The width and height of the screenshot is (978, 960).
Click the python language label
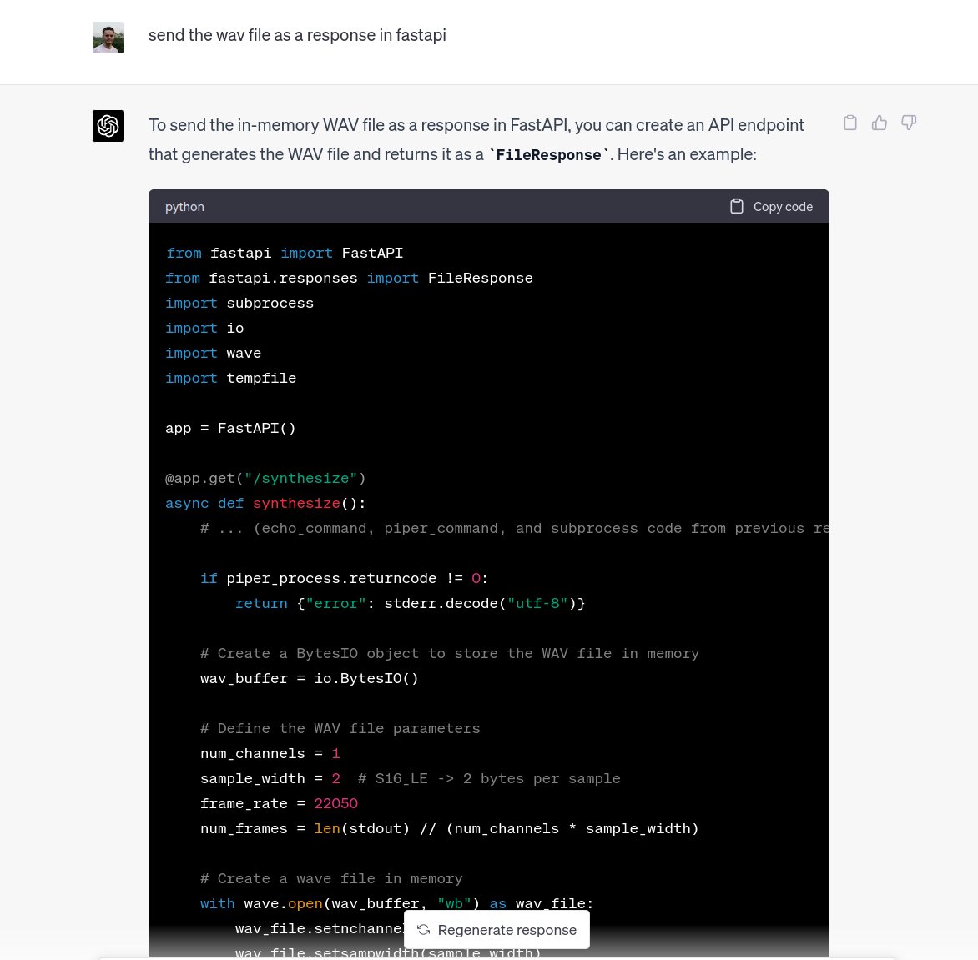tap(184, 206)
